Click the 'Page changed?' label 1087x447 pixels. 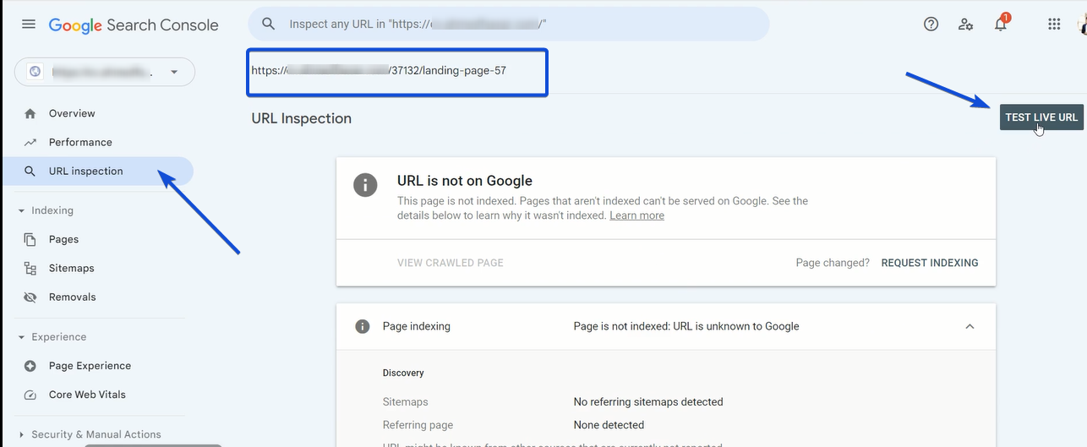(x=833, y=263)
